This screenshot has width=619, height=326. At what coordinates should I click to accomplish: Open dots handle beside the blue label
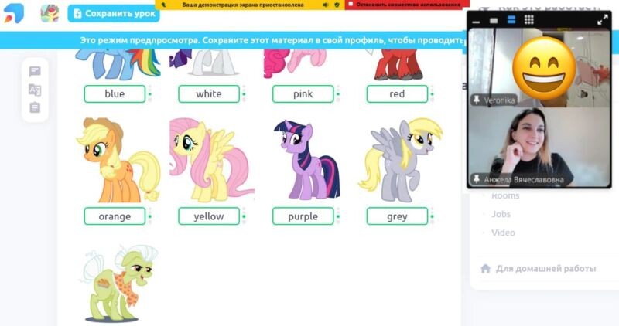(x=149, y=93)
